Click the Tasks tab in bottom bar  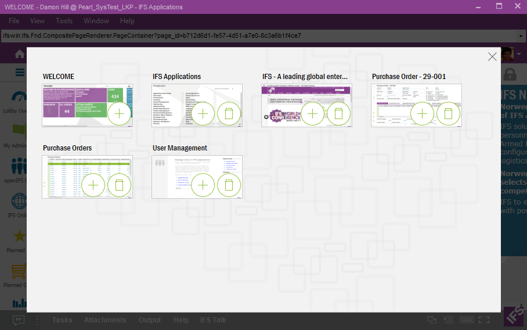point(62,320)
